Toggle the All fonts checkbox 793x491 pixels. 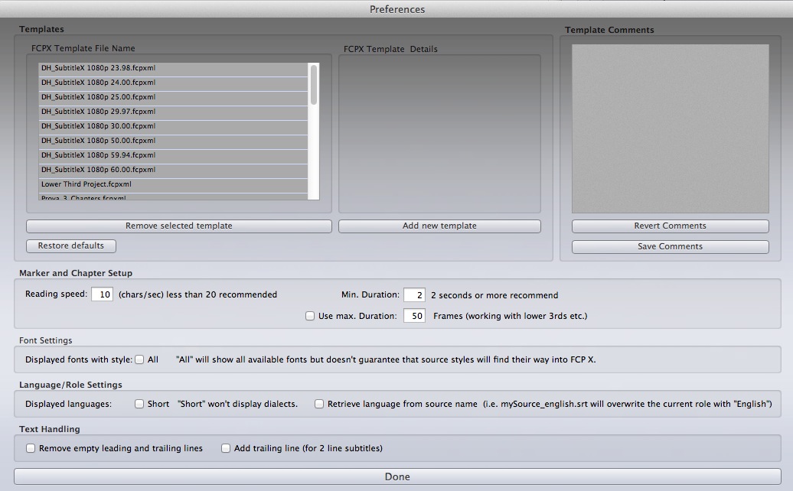click(x=139, y=359)
